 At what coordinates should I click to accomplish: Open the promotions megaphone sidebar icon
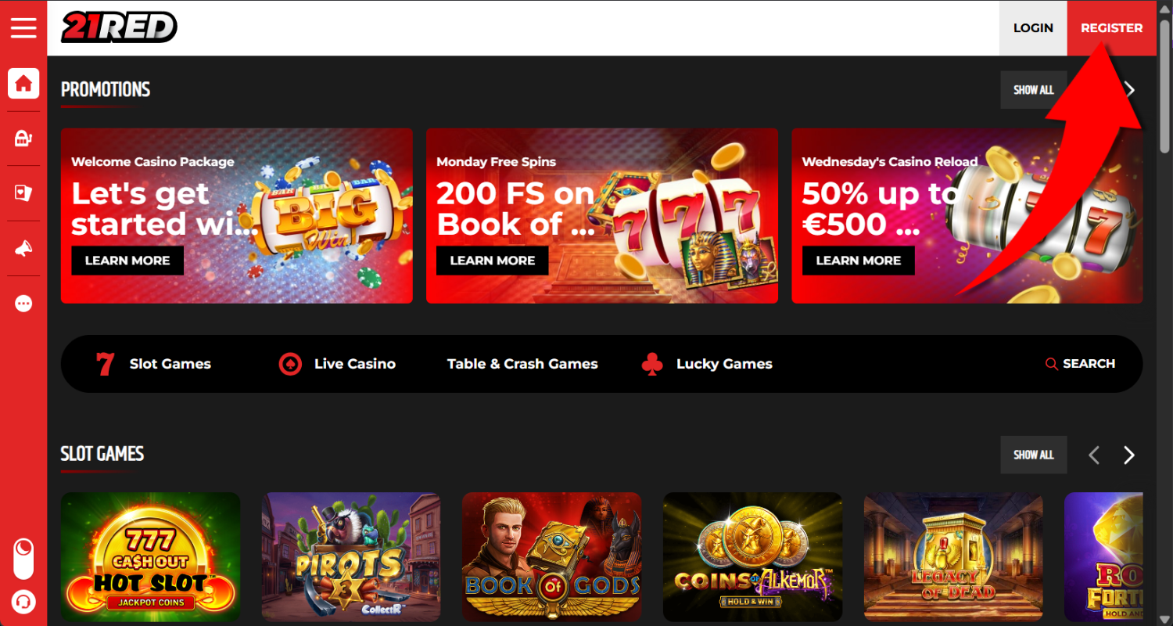click(x=23, y=249)
